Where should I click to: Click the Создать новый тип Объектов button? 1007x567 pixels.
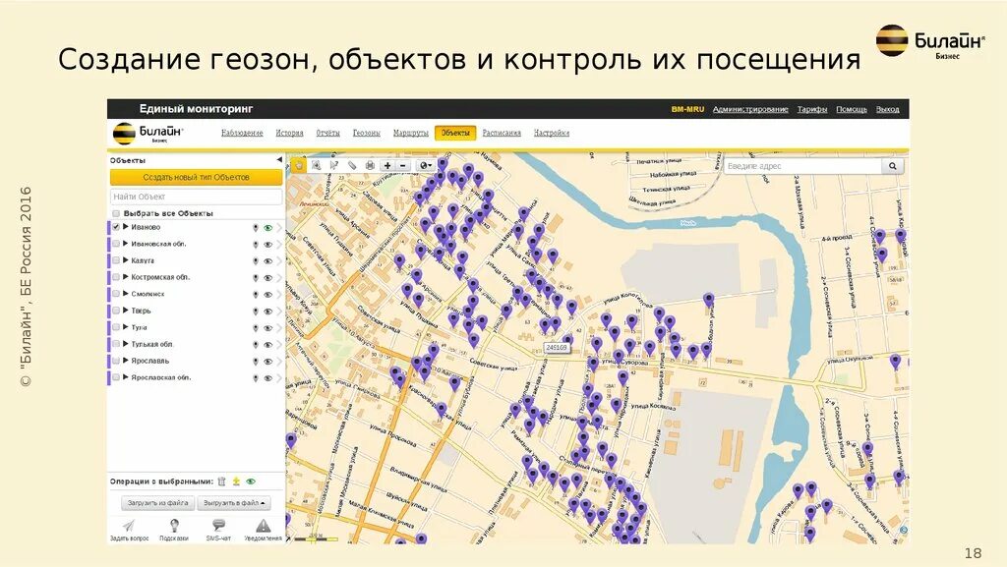click(x=196, y=177)
